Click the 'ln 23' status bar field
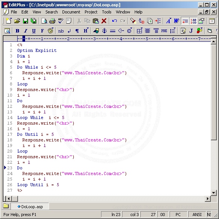 [x=112, y=215]
